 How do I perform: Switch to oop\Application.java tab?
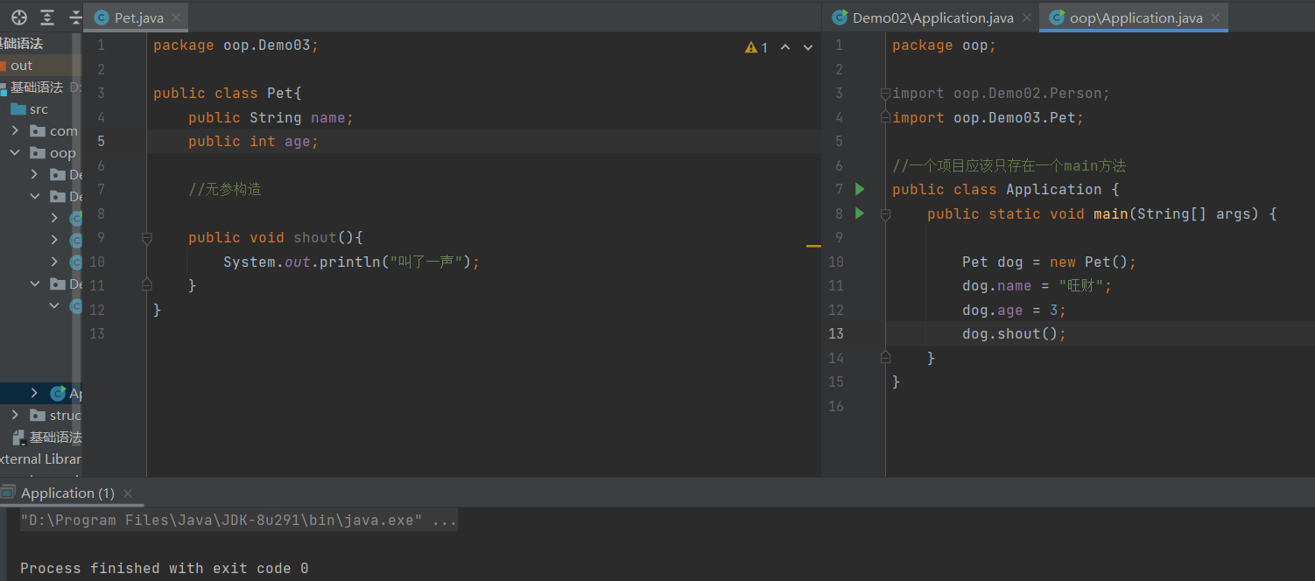click(1136, 17)
